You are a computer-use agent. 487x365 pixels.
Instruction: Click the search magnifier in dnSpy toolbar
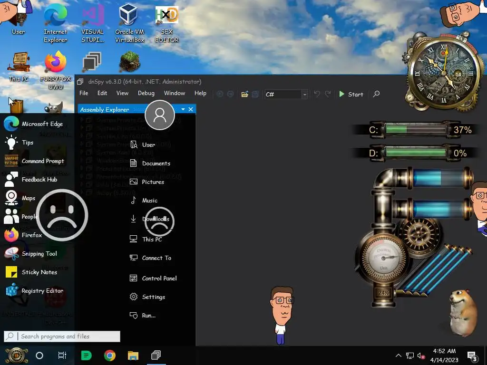[x=377, y=94]
